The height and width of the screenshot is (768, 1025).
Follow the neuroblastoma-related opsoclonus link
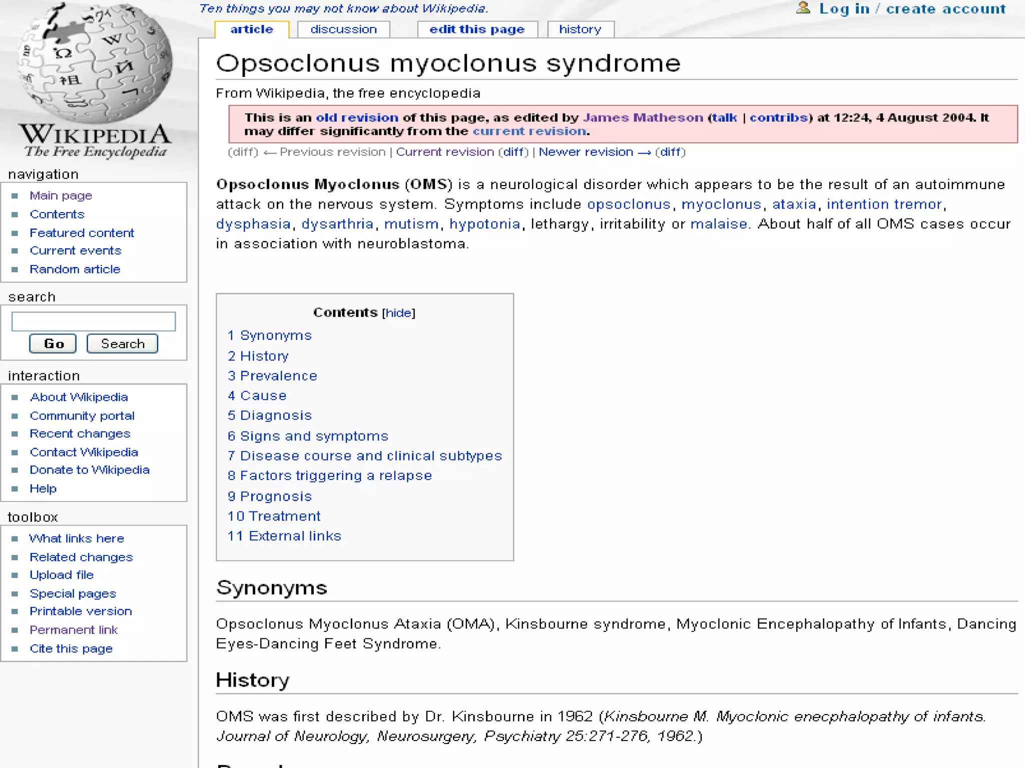[x=629, y=204]
